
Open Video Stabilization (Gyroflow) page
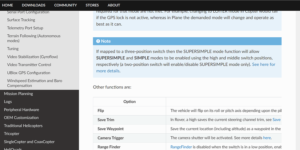coord(33,57)
